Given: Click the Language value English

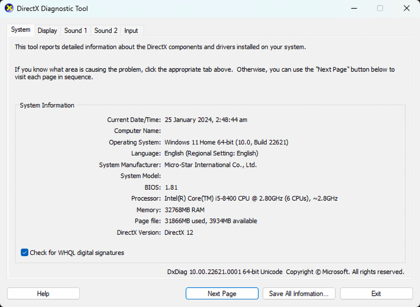Looking at the screenshot, I should click(x=211, y=154).
